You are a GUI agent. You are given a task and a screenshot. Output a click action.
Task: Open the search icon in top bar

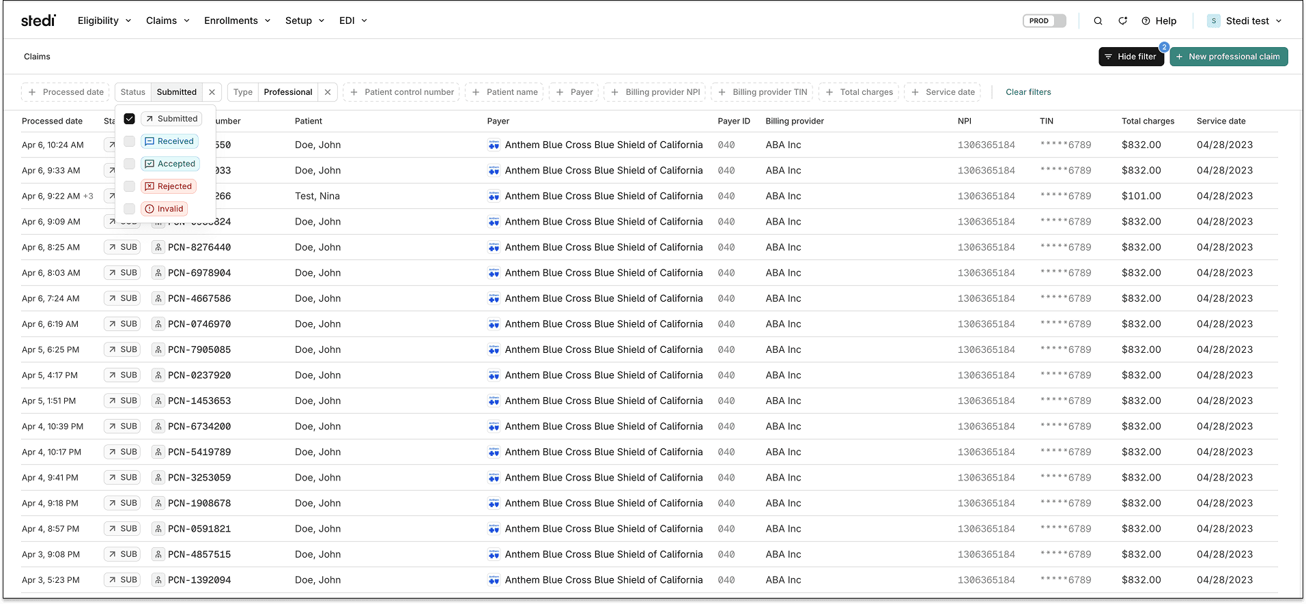(1098, 20)
